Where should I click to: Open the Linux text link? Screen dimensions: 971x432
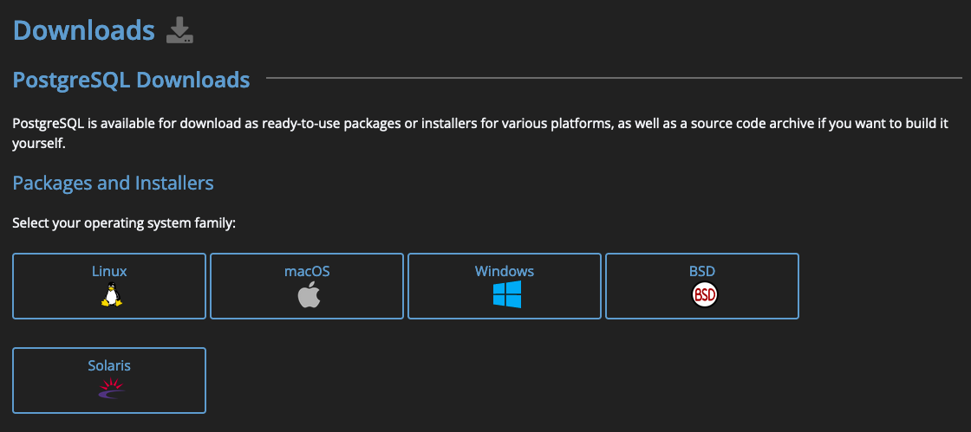tap(109, 271)
